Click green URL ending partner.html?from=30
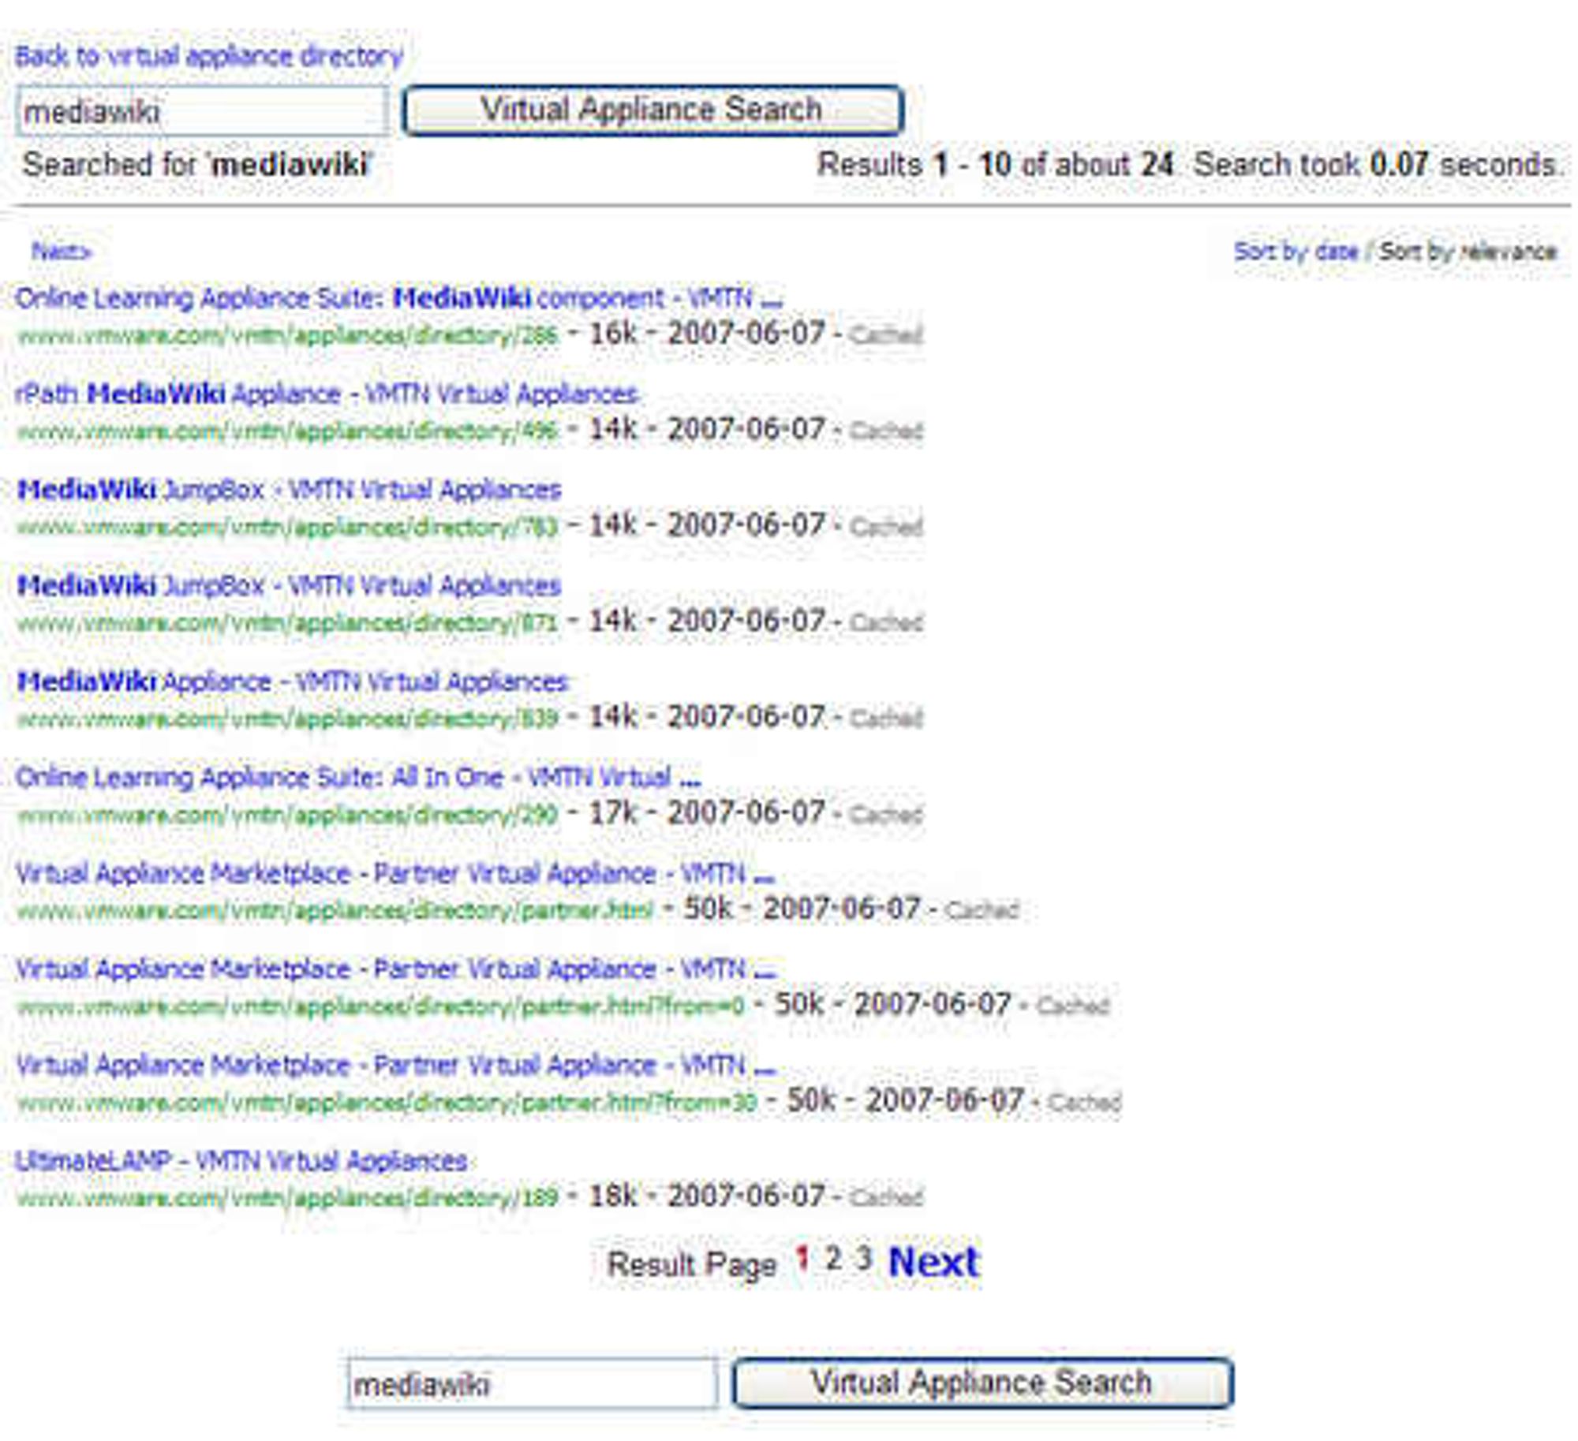 (387, 1103)
